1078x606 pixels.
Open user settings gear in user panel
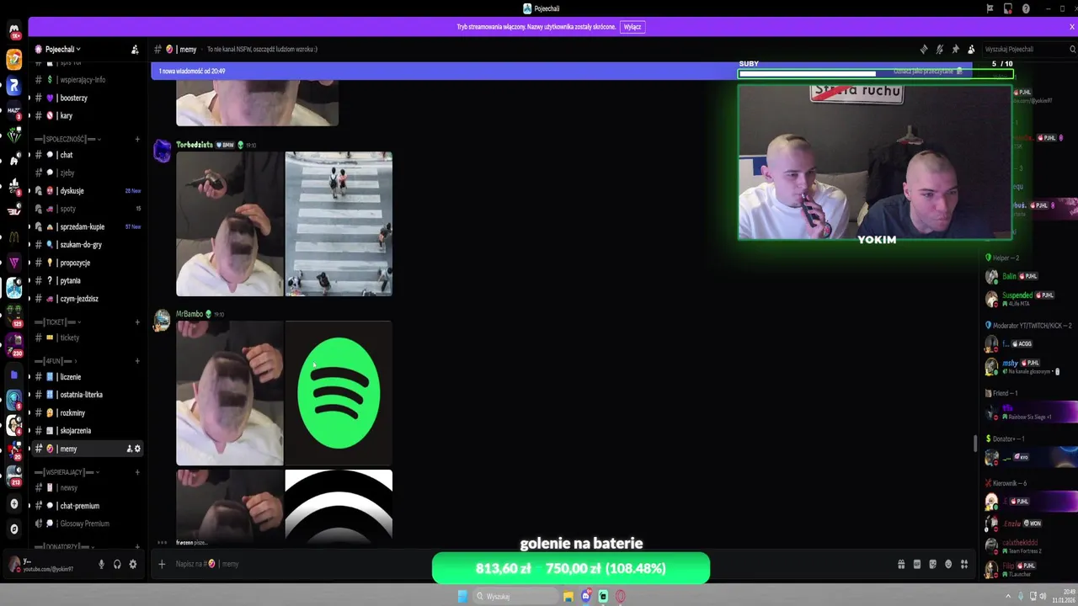pos(132,565)
